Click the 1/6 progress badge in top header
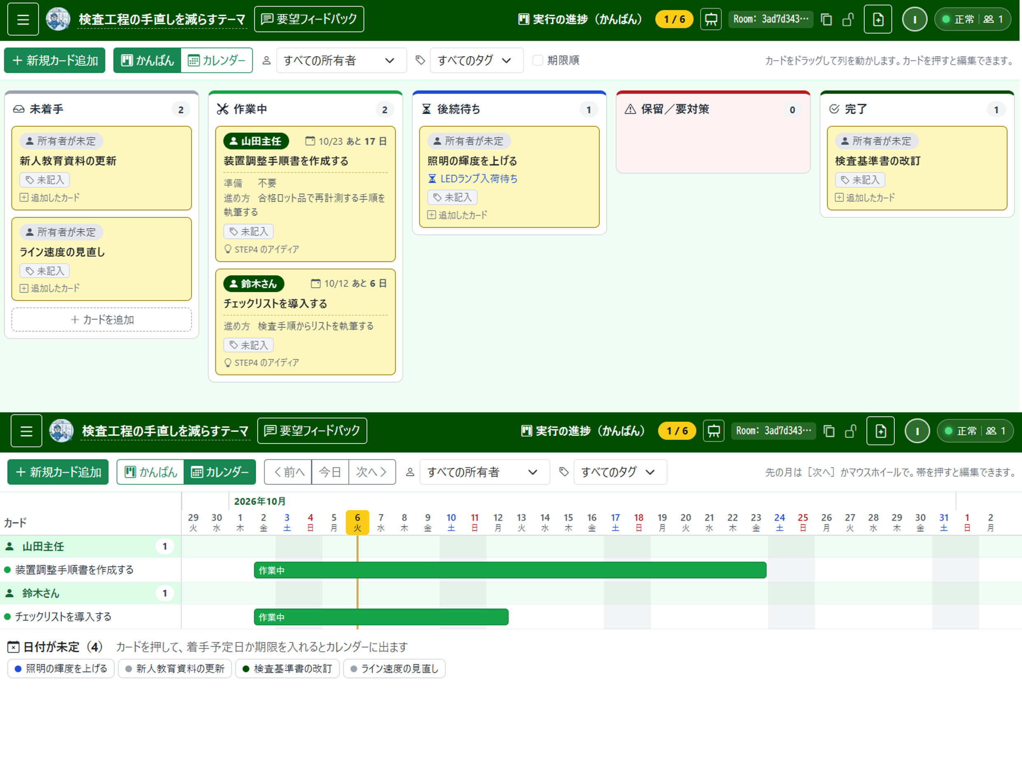This screenshot has width=1022, height=772. (x=674, y=19)
